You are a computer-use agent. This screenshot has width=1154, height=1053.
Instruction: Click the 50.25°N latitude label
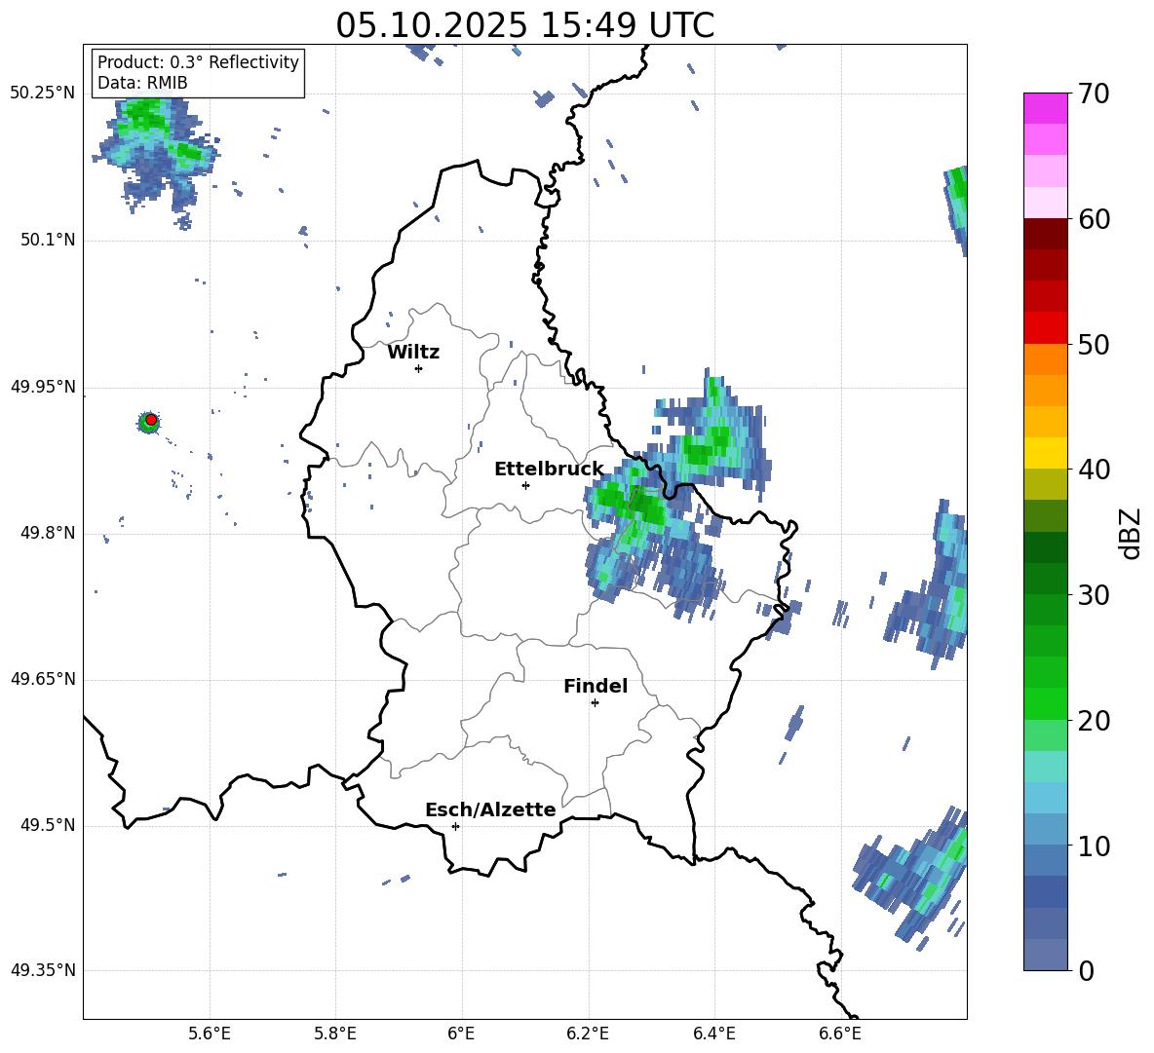pyautogui.click(x=43, y=94)
